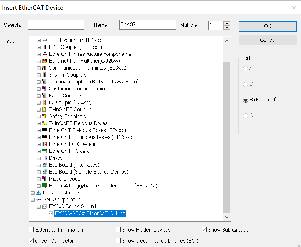
Task: Expand the Safety Terminals node
Action: [x=39, y=116]
